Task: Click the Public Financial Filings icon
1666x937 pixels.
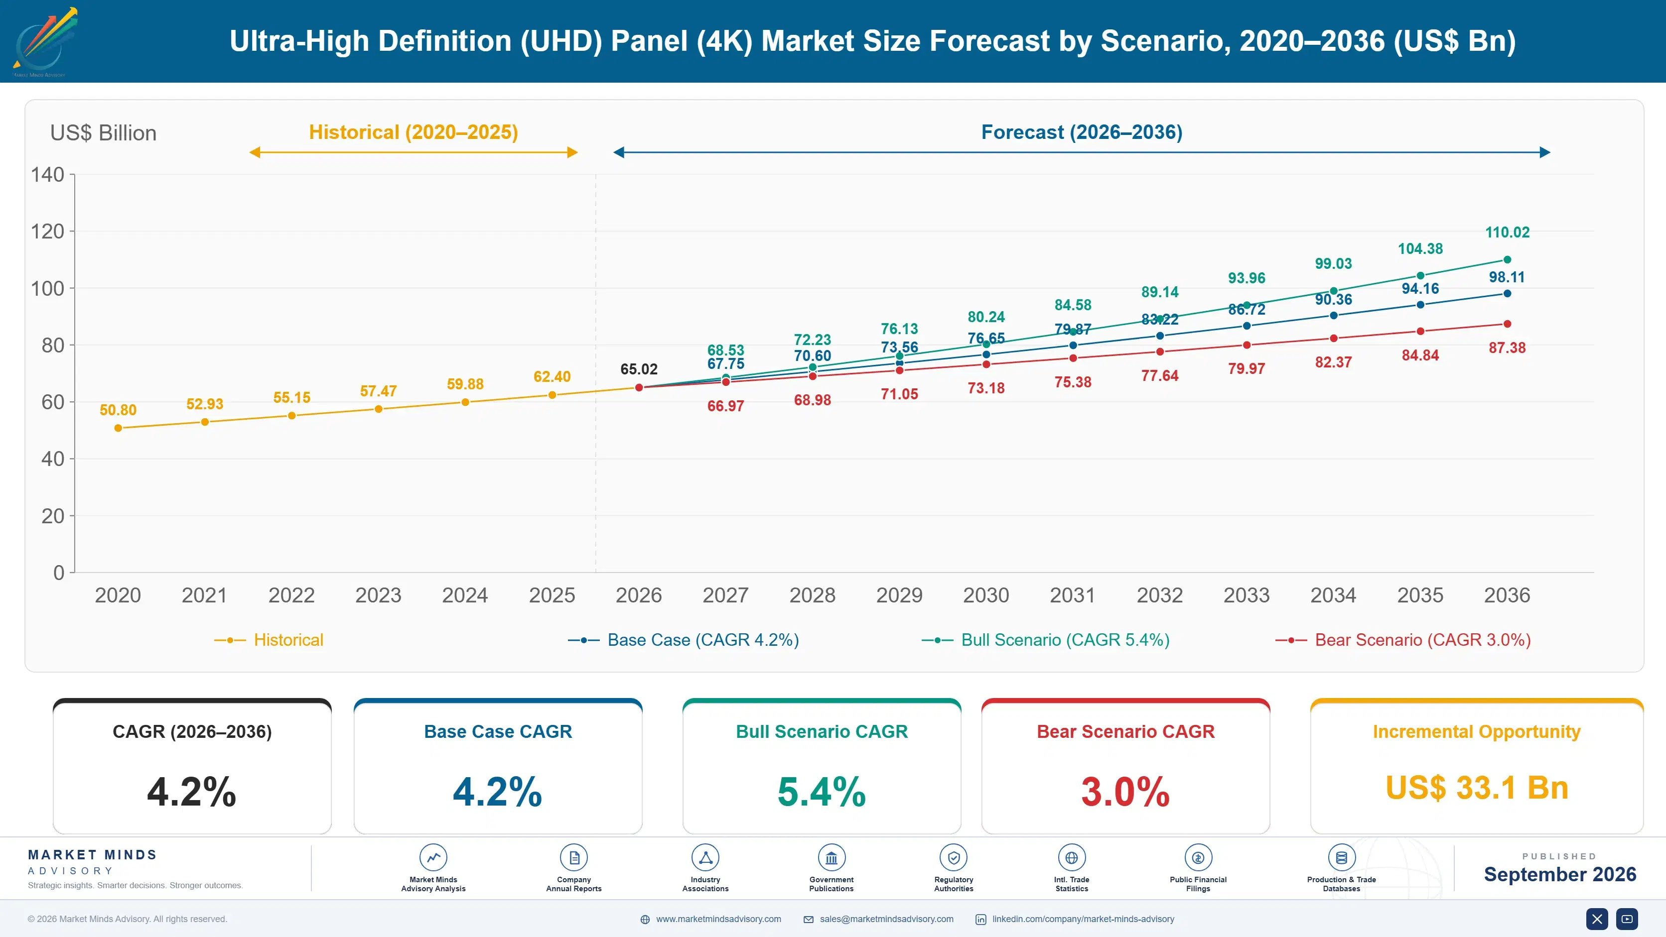Action: pos(1198,857)
